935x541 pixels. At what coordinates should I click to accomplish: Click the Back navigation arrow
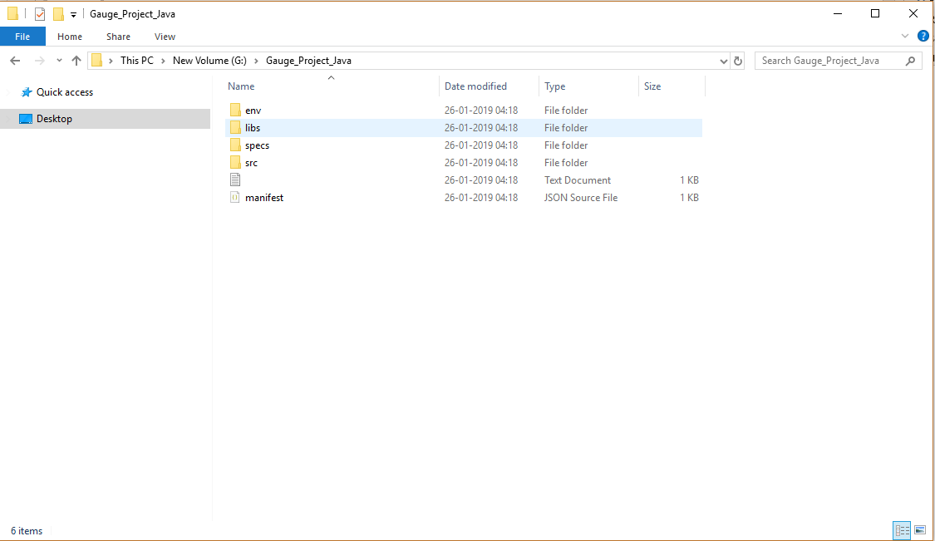coord(16,60)
